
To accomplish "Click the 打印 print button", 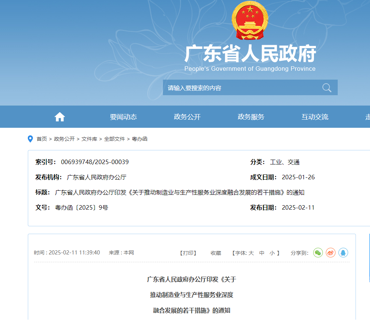I will point(188,253).
